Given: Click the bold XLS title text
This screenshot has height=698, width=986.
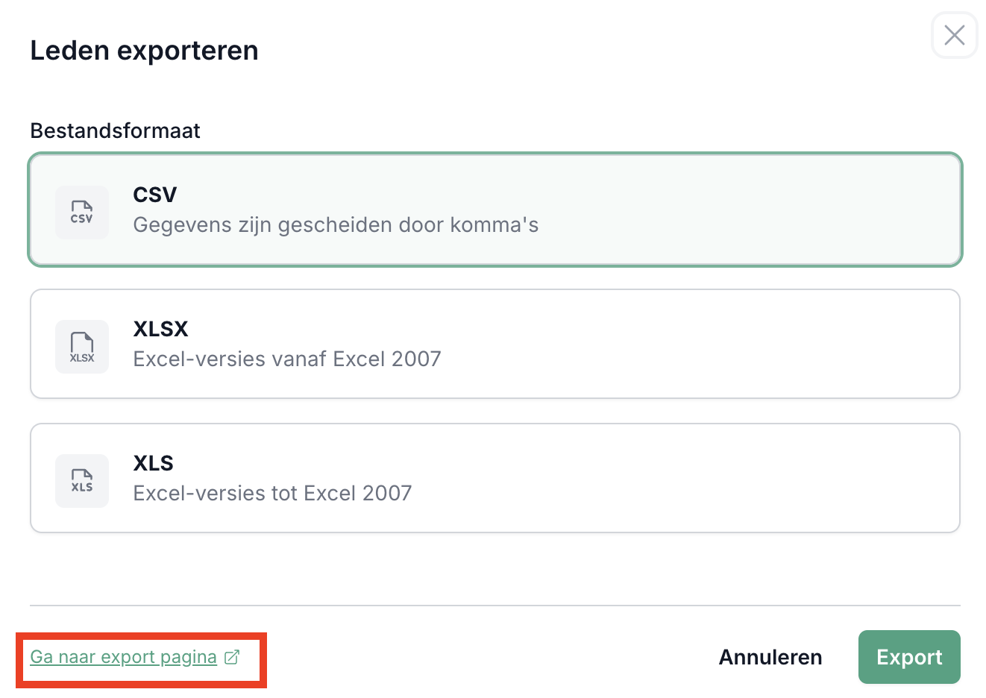Looking at the screenshot, I should tap(153, 463).
